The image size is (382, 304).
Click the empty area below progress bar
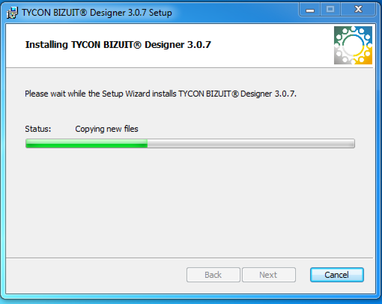(x=190, y=202)
